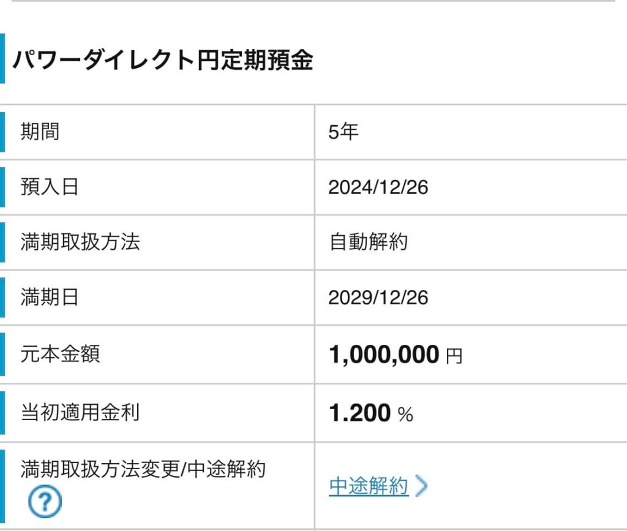Click the 円 unit after the amount
Image resolution: width=627 pixels, height=531 pixels.
pos(454,356)
